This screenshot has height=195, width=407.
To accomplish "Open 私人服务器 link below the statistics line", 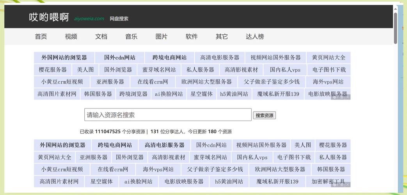I will click(333, 158).
